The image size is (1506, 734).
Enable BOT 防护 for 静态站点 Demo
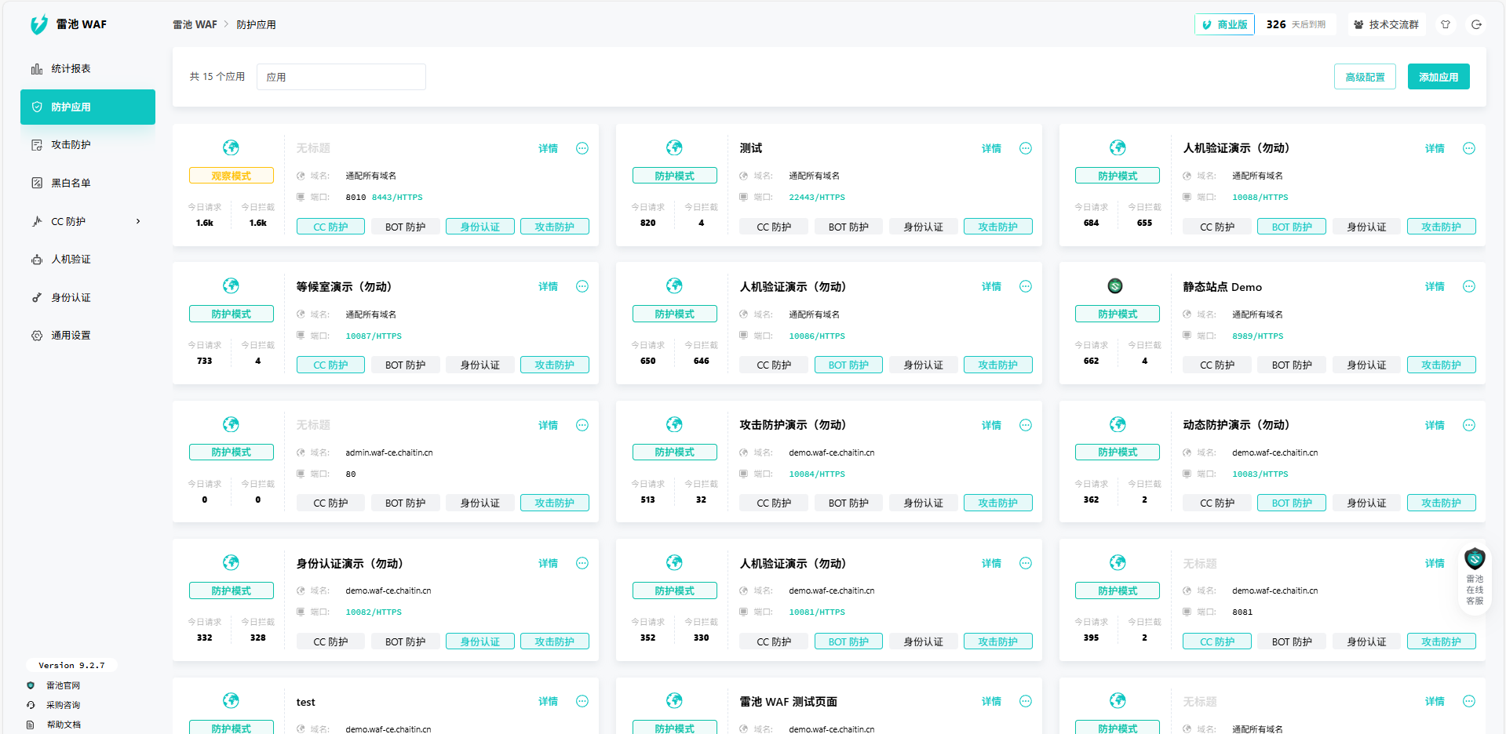click(x=1291, y=364)
